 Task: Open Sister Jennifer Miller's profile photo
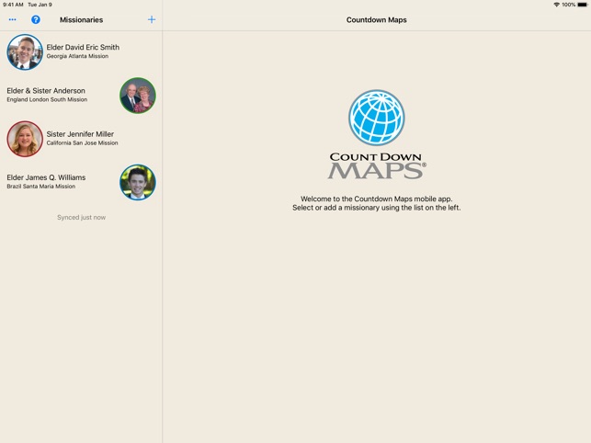[x=25, y=139]
